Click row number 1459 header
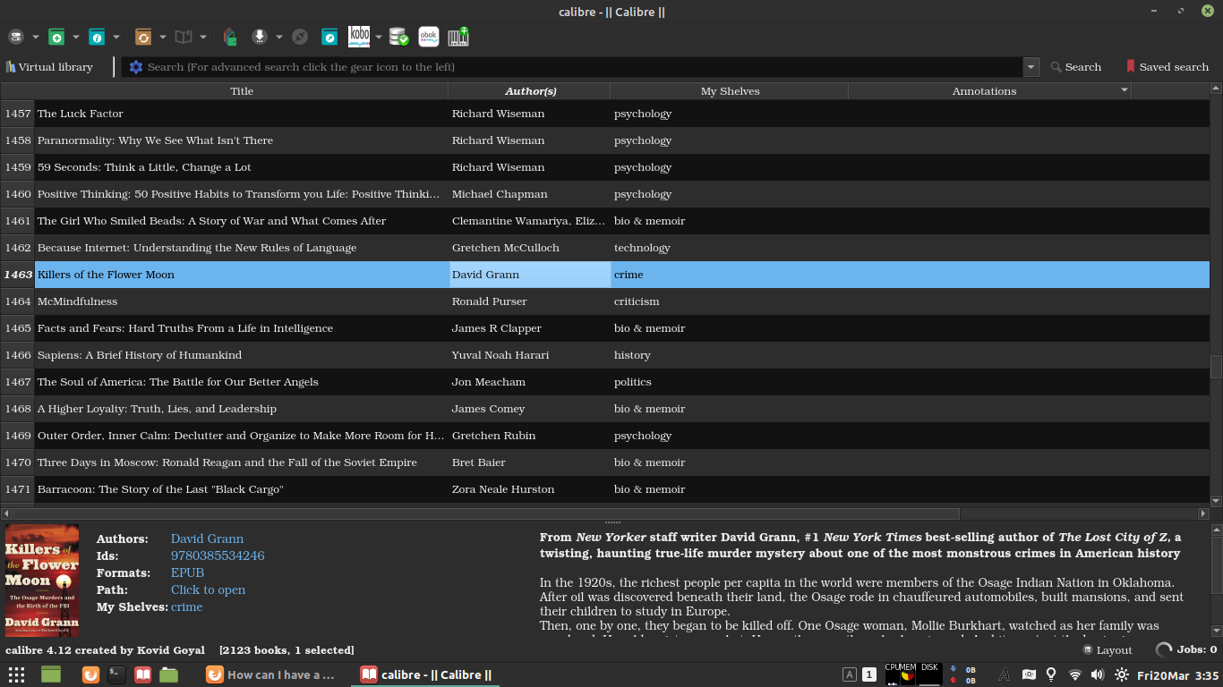The image size is (1223, 687). [x=18, y=167]
